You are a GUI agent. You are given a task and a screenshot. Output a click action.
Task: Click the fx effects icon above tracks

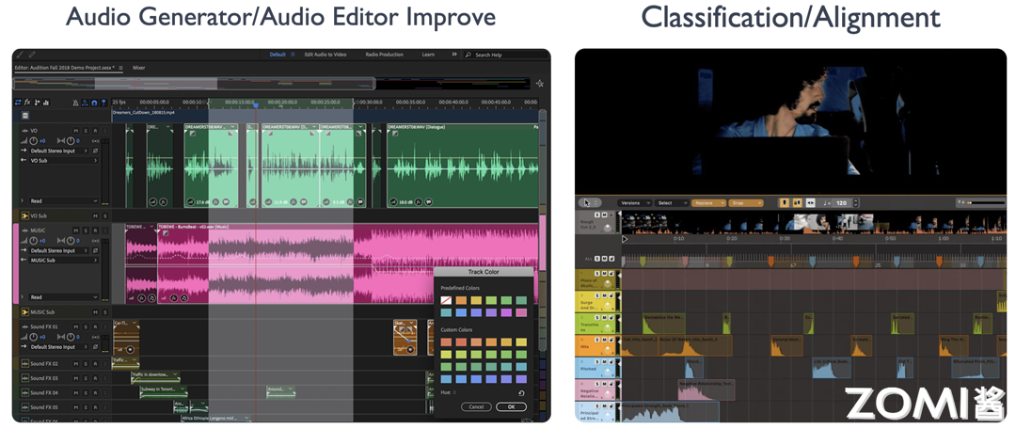coord(28,103)
